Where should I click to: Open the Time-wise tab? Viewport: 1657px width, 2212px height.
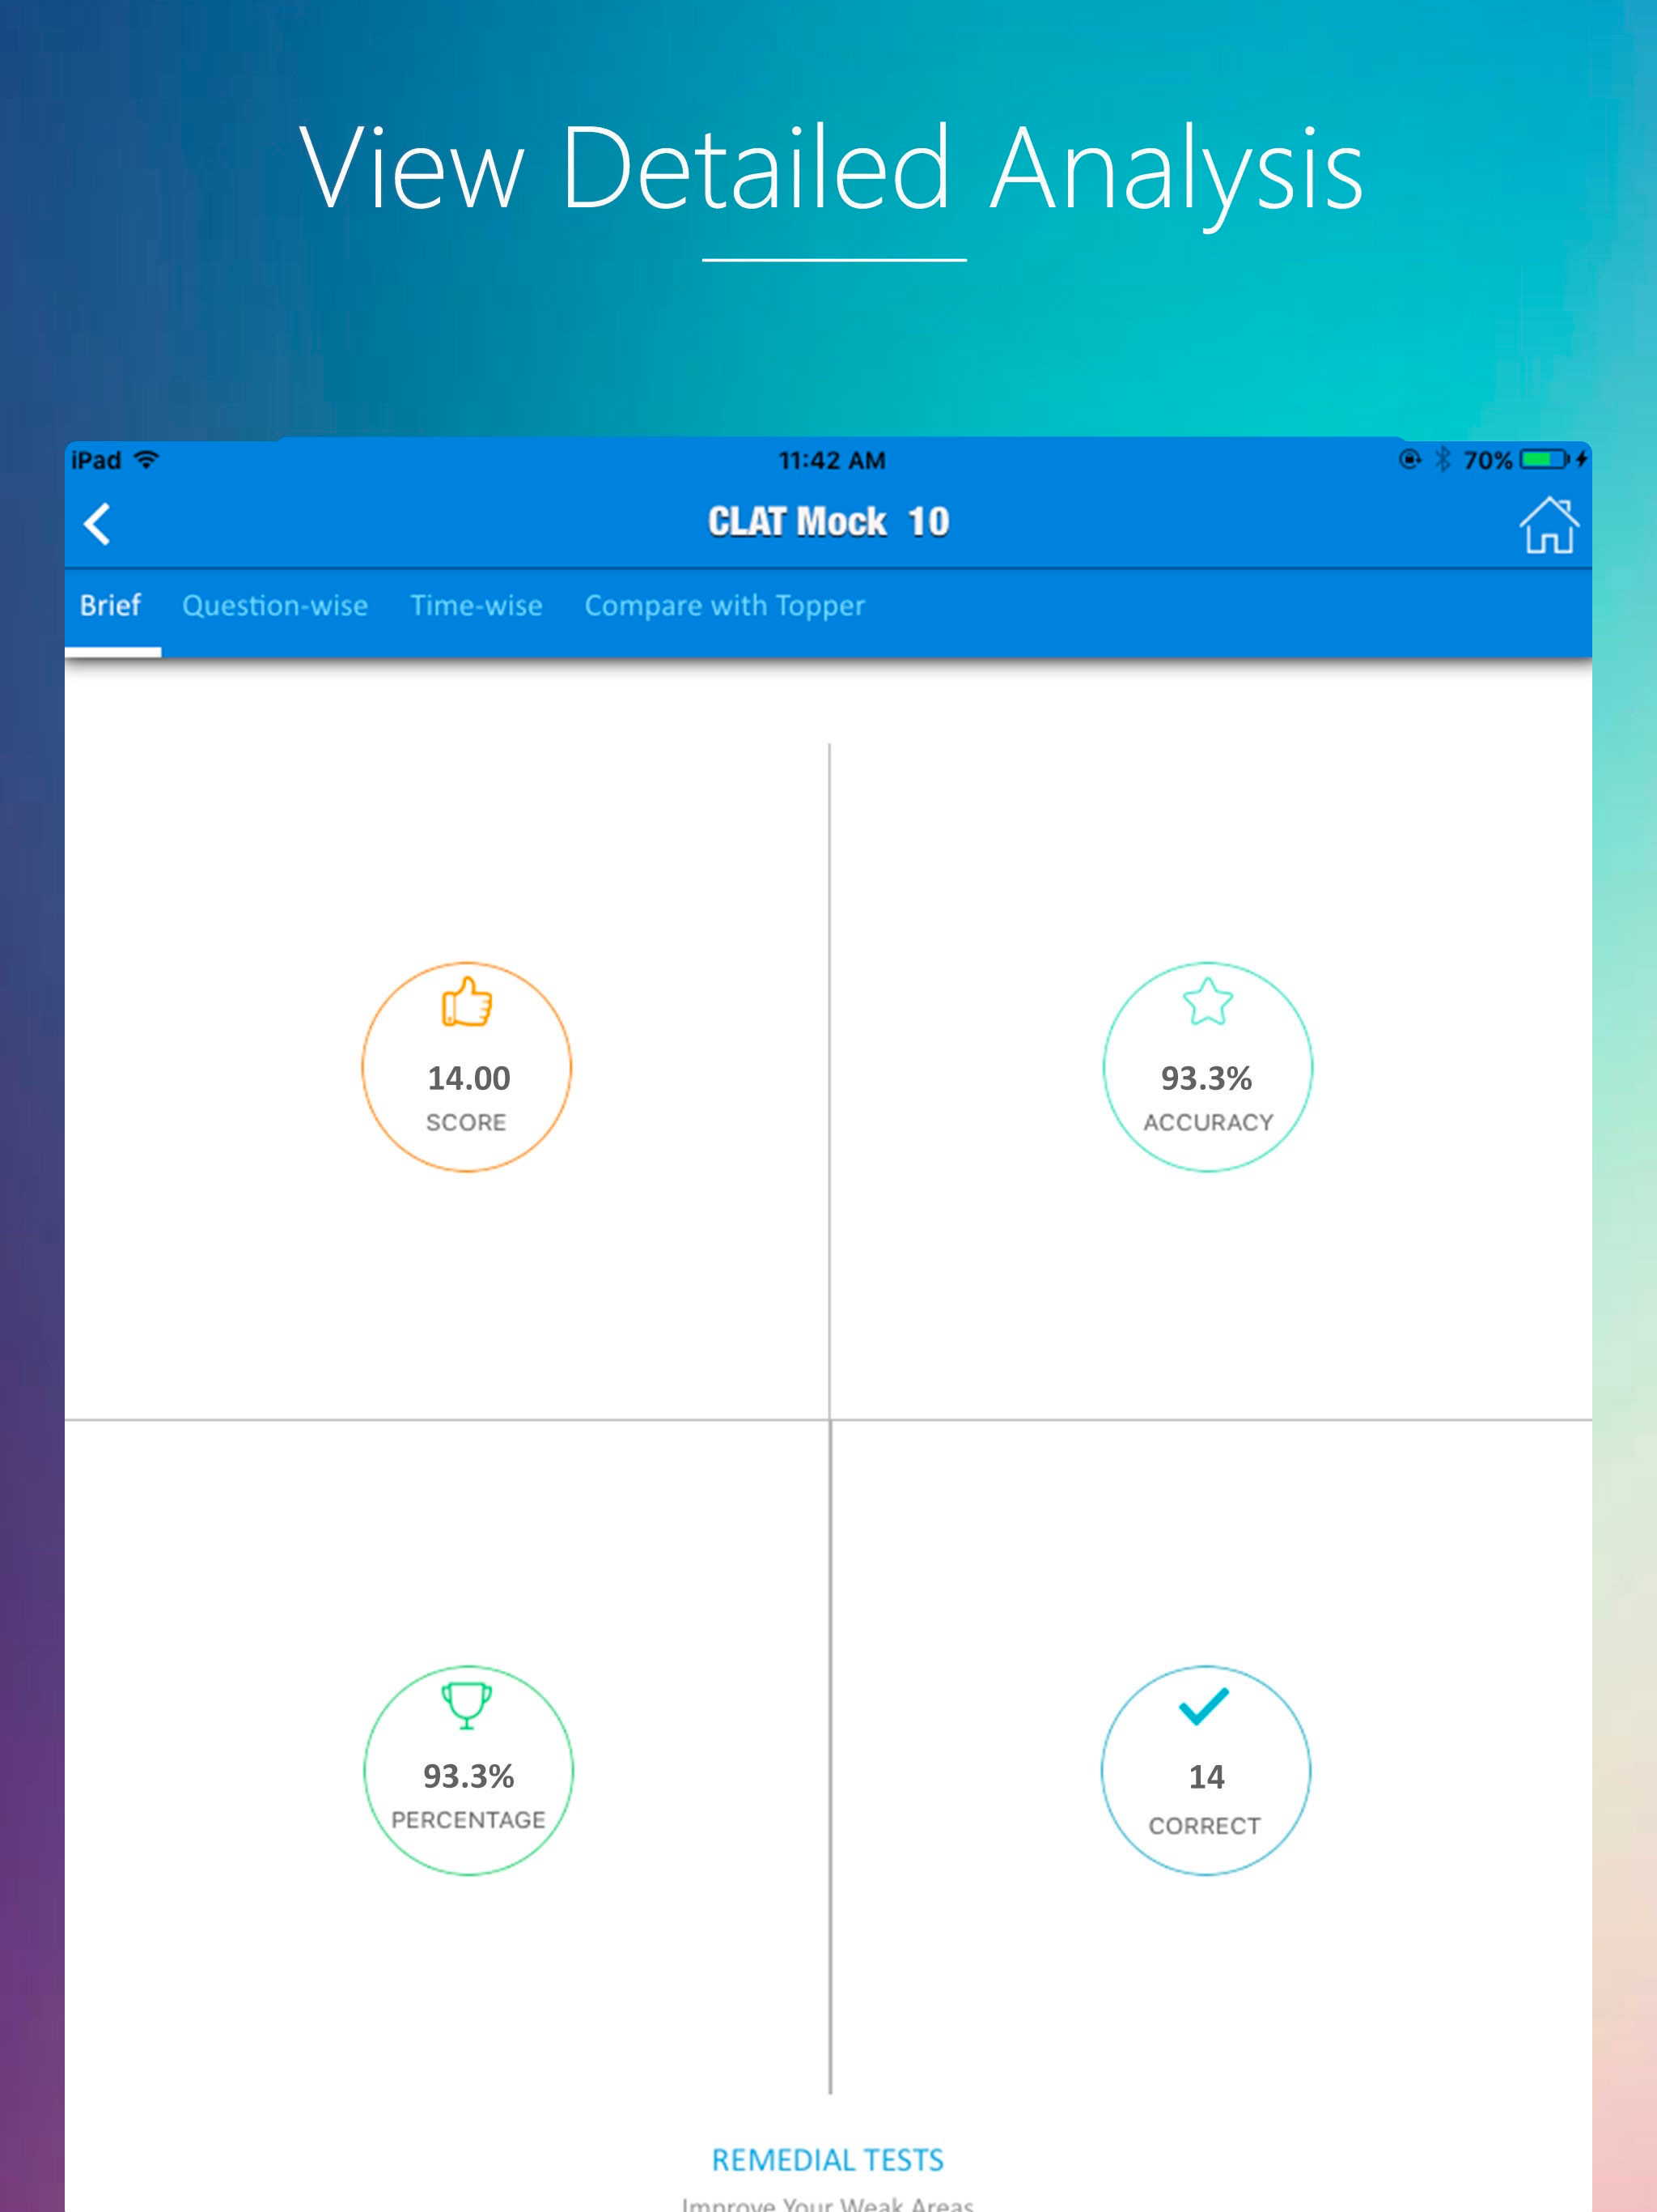coord(477,605)
